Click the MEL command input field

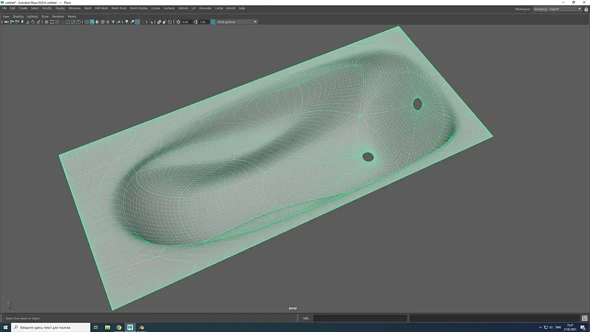(x=359, y=318)
